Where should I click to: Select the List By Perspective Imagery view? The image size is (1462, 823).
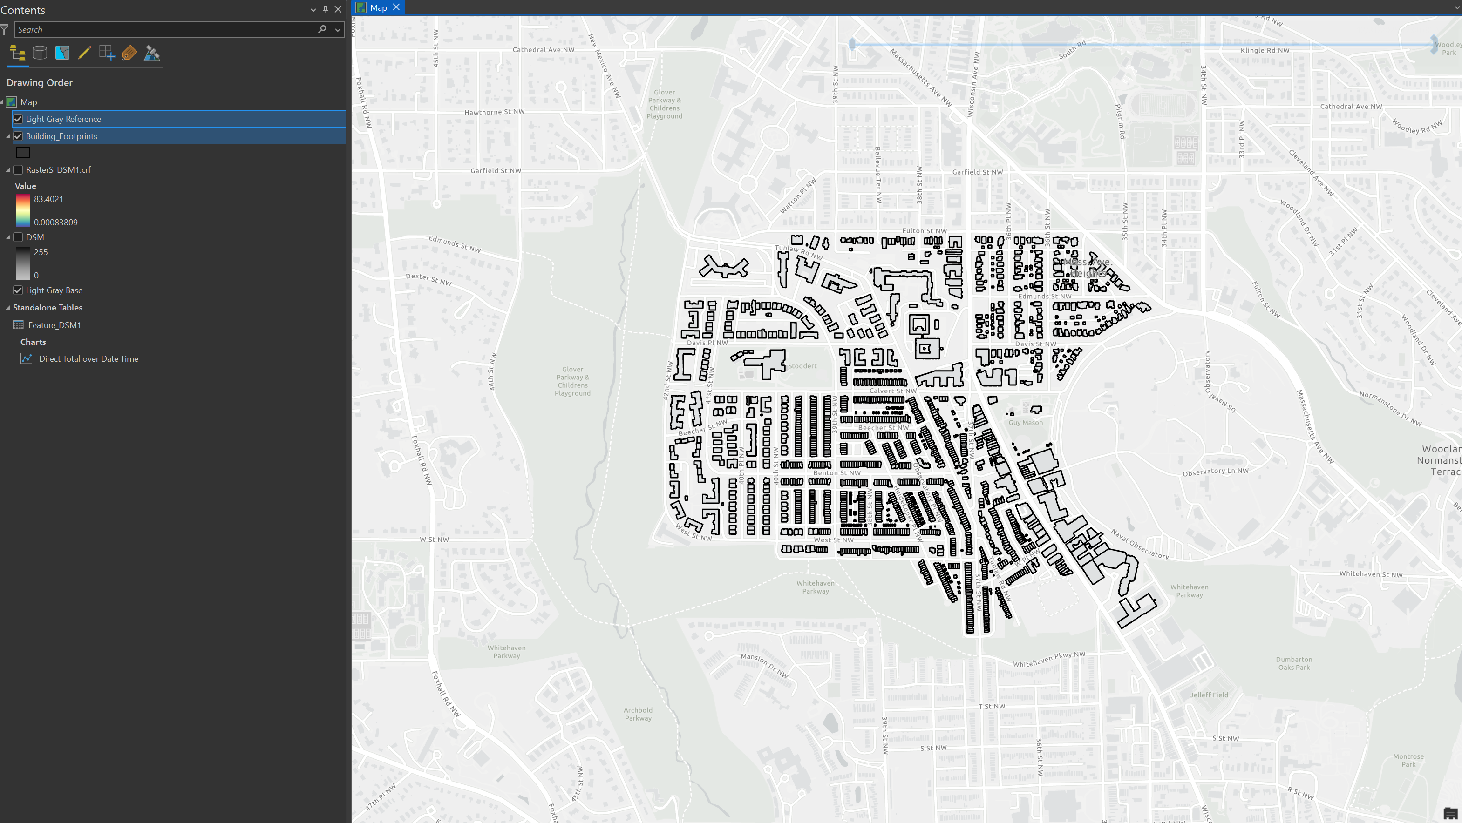coord(151,53)
